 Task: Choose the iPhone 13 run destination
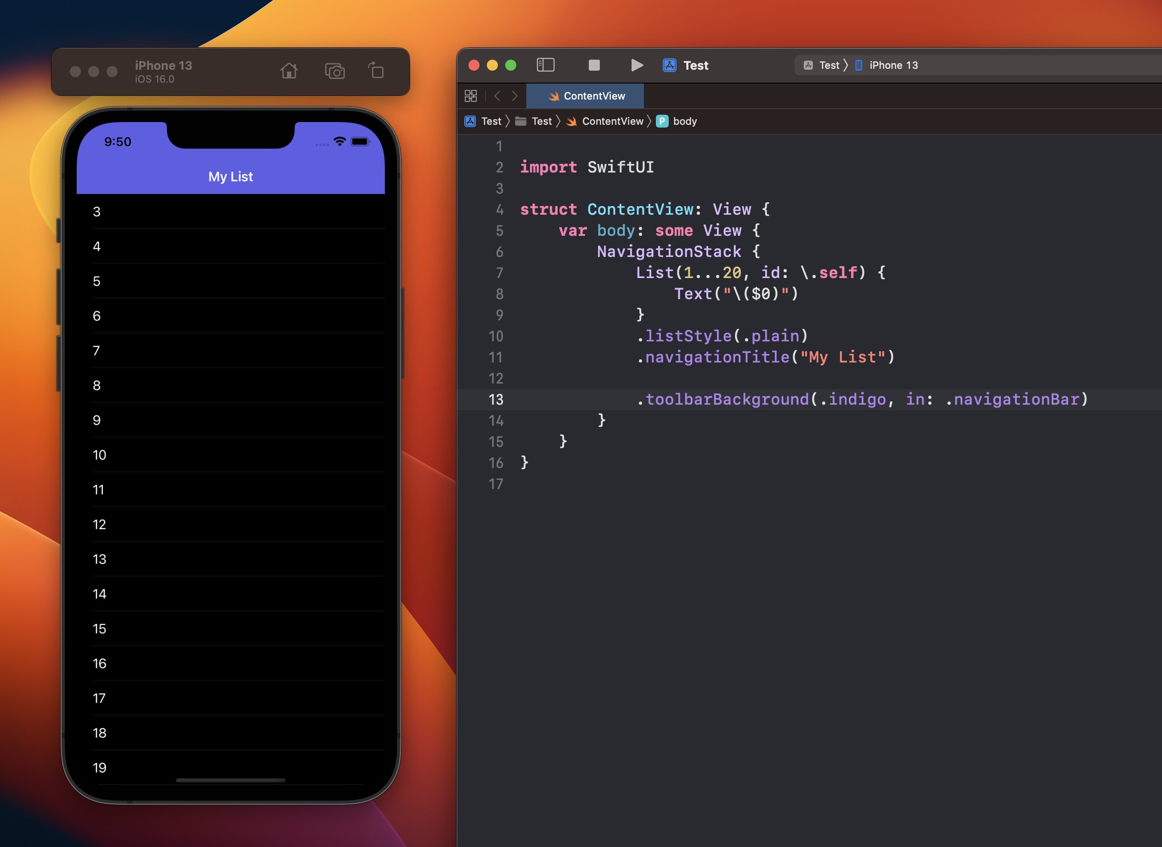887,65
